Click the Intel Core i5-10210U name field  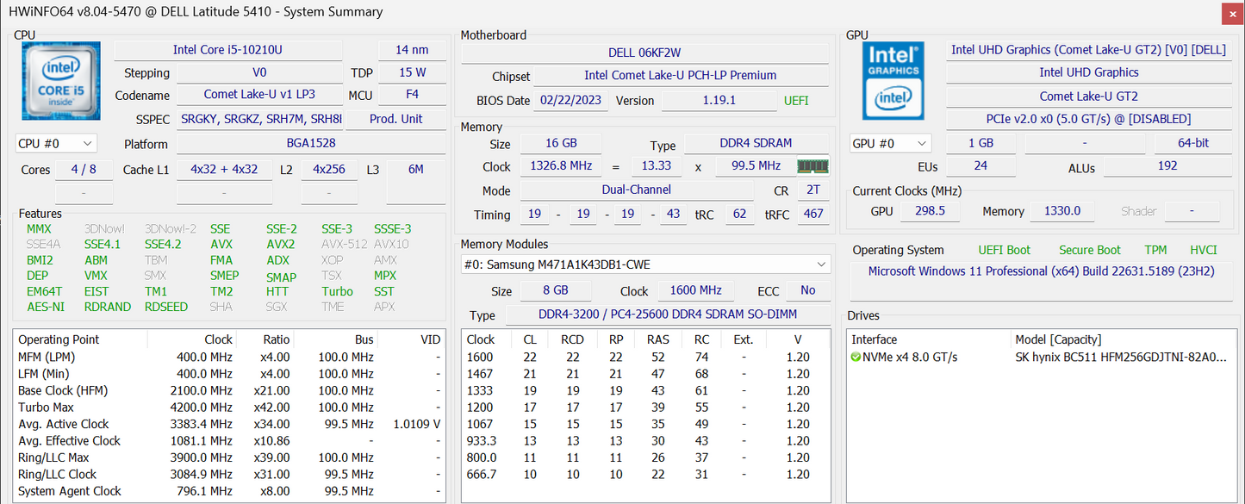point(227,50)
